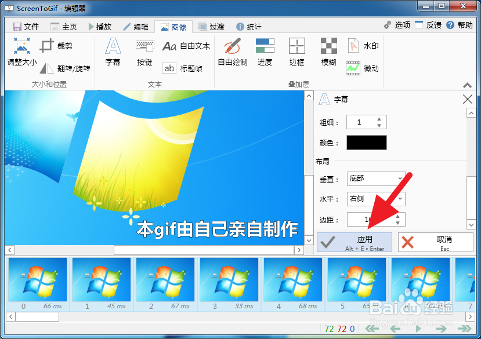
Task: Pick the black 颜色 outline color swatch
Action: tap(367, 143)
